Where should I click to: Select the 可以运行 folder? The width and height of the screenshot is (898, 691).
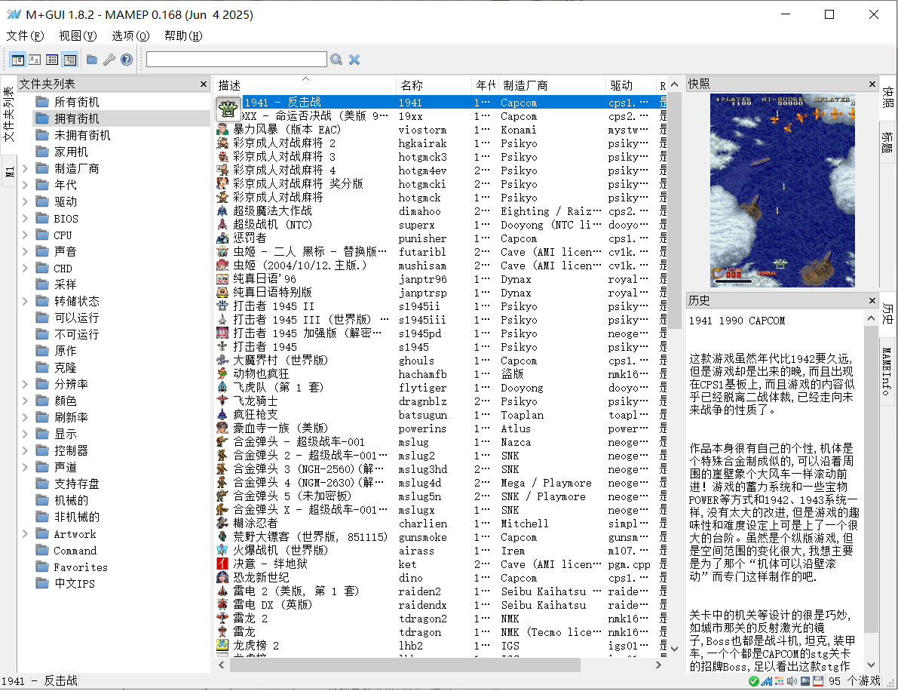point(76,318)
